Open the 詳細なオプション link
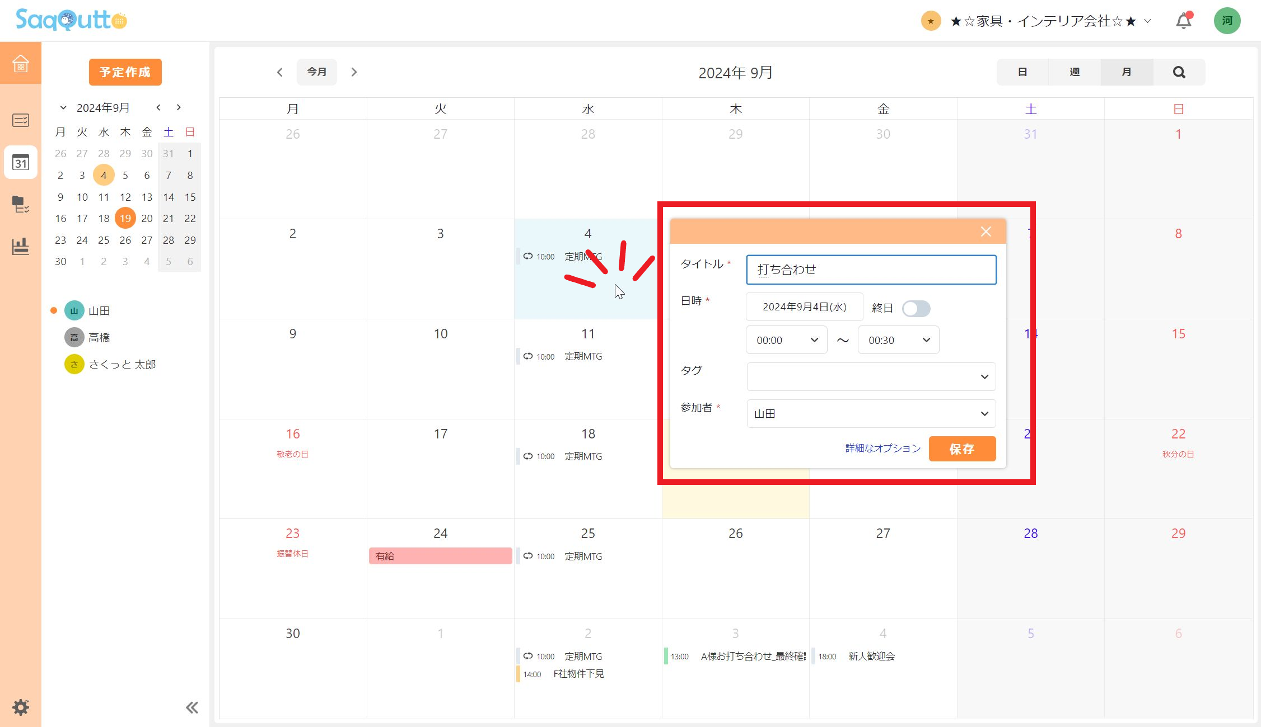 (x=882, y=449)
